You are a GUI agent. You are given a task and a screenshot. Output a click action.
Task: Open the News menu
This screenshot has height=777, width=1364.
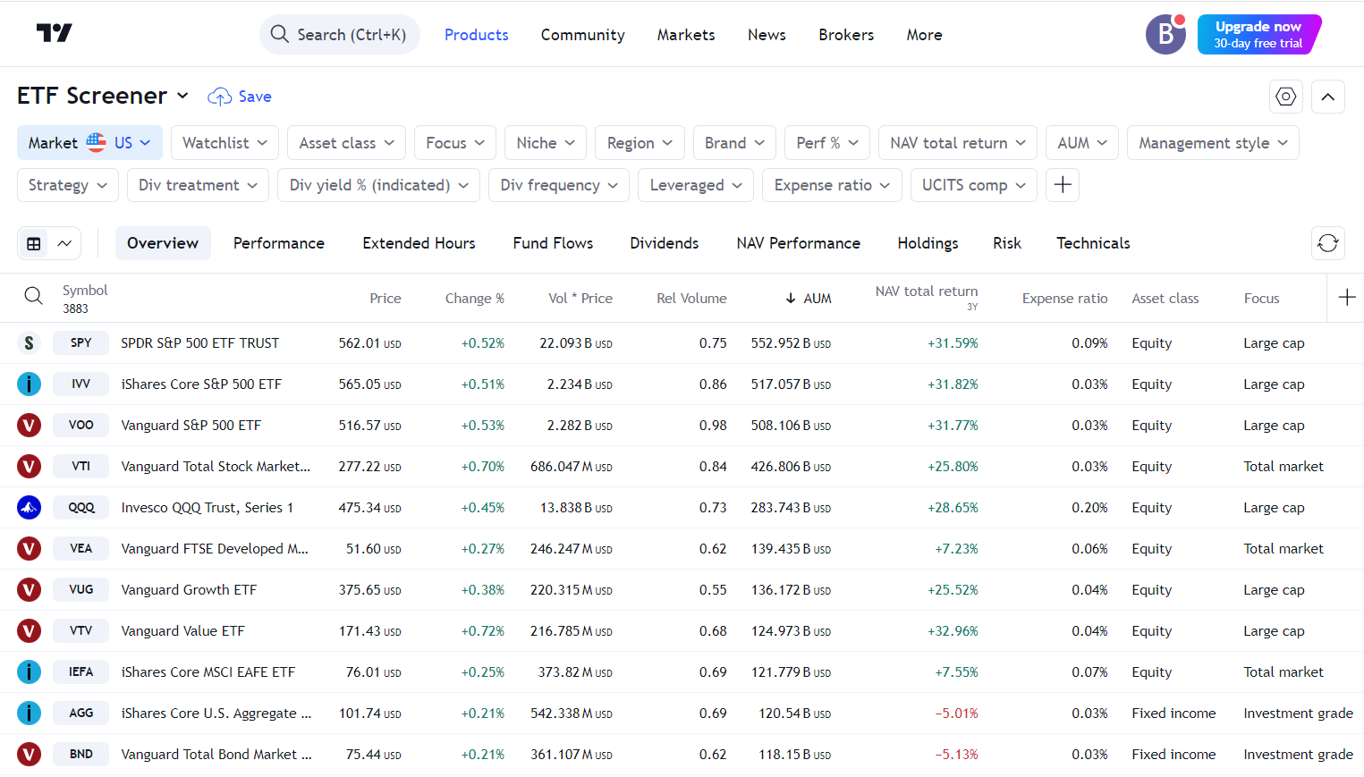tap(767, 35)
